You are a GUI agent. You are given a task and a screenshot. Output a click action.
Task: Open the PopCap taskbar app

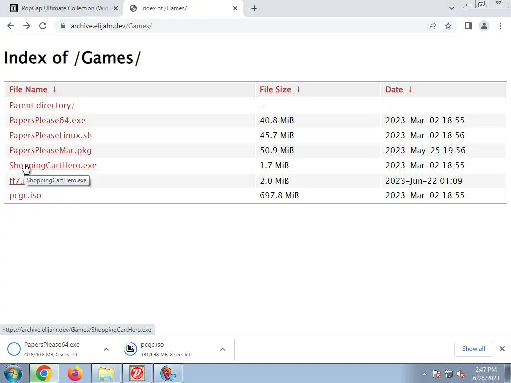[168, 373]
